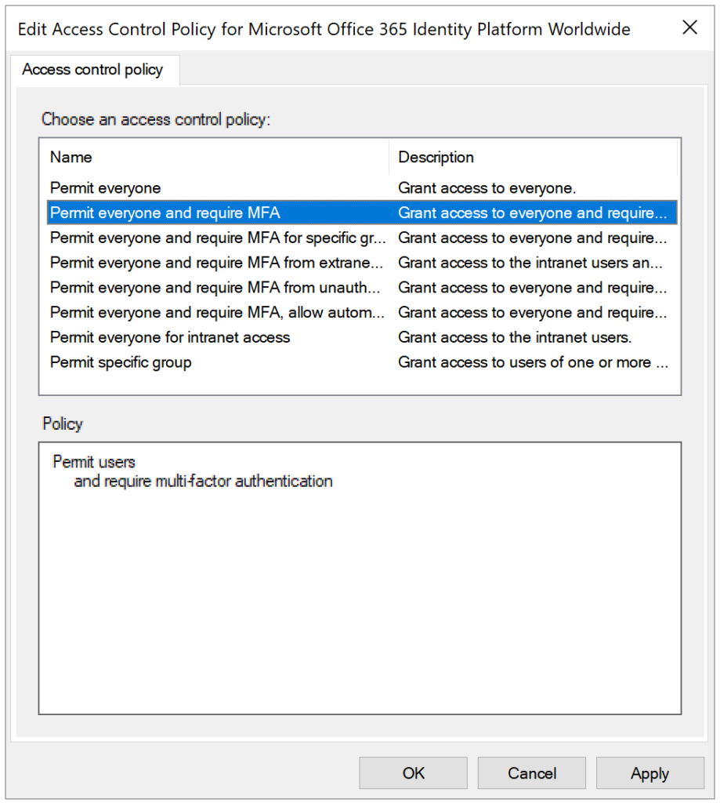The image size is (720, 803).
Task: Sort the list by Description column
Action: pyautogui.click(x=436, y=158)
